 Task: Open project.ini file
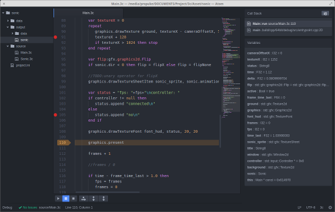tap(23, 66)
